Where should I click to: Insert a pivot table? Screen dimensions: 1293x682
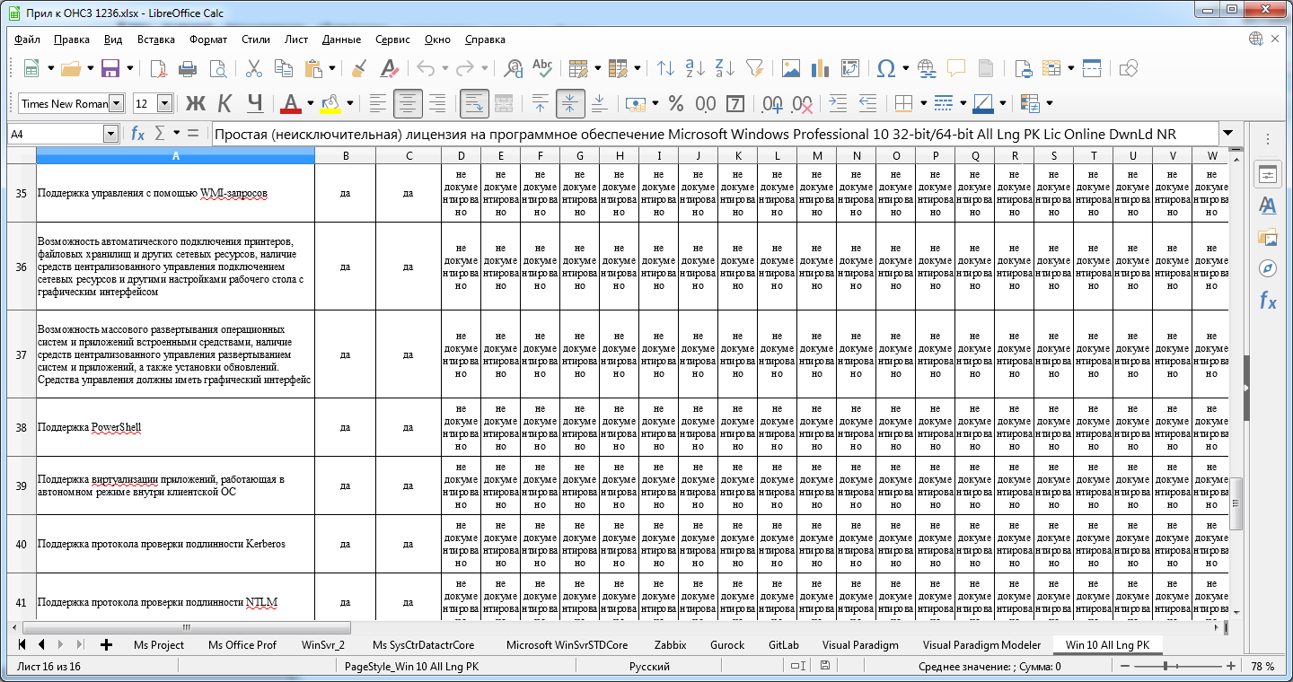[849, 68]
